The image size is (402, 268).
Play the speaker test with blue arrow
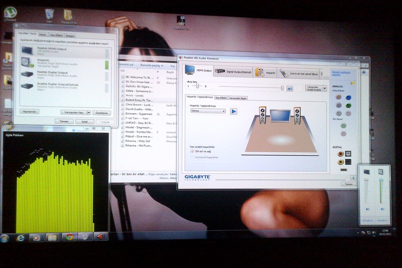(x=233, y=111)
